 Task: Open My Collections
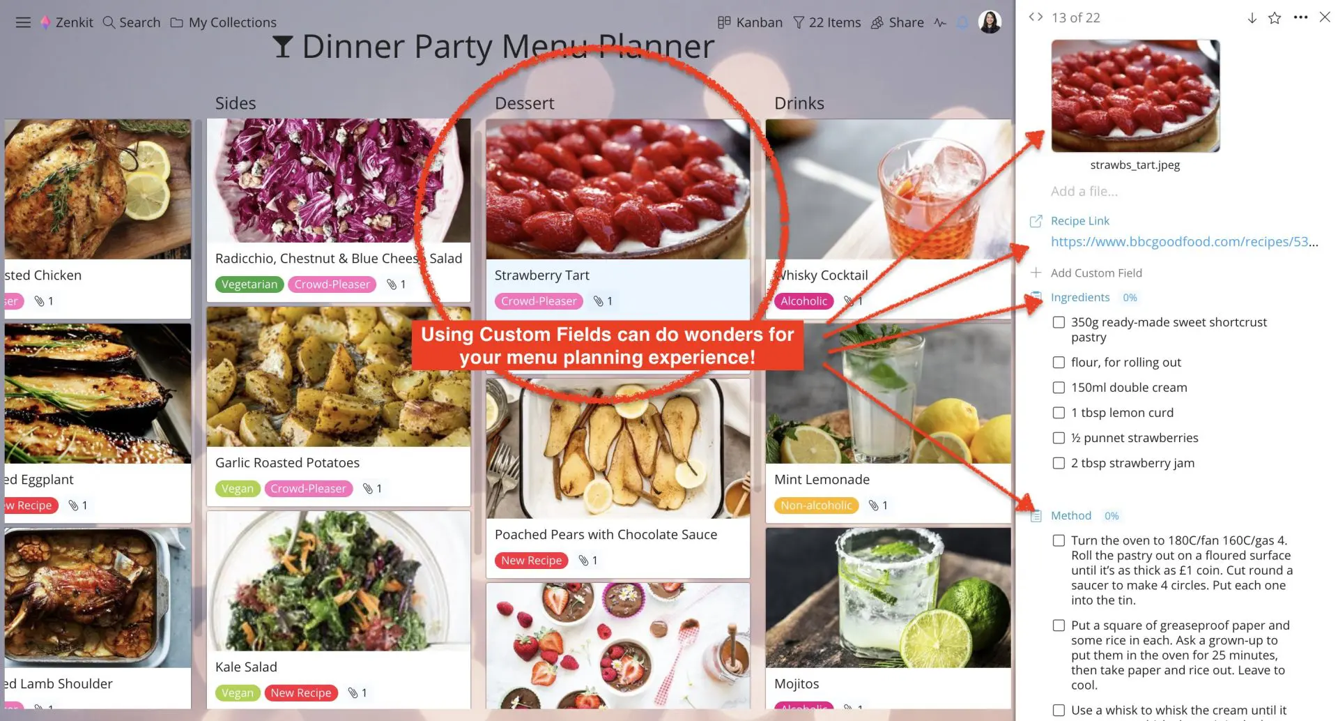(x=224, y=22)
